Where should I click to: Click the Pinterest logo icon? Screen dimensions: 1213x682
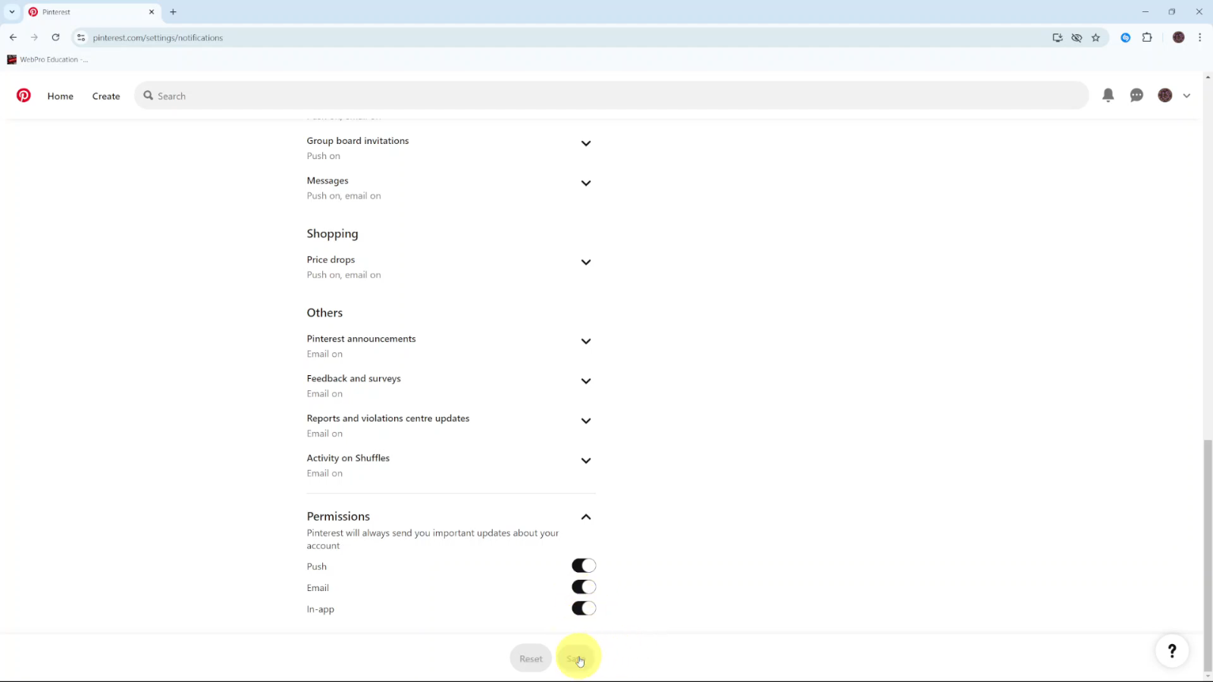pyautogui.click(x=24, y=95)
